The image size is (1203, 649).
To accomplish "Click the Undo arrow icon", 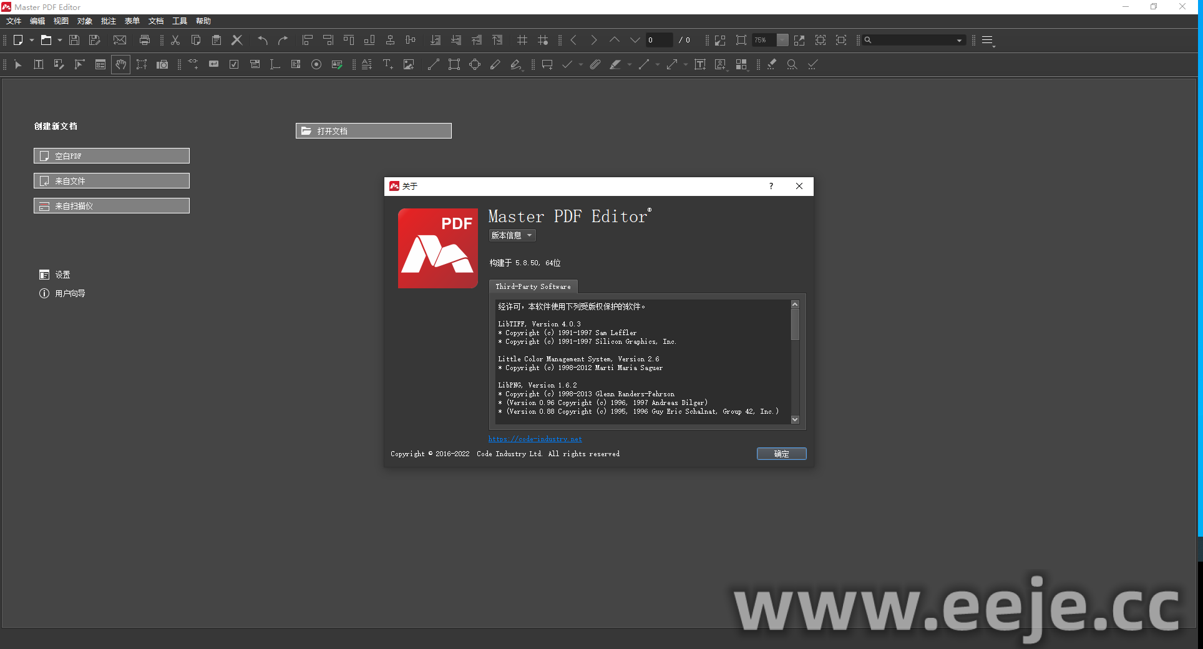I will click(263, 41).
